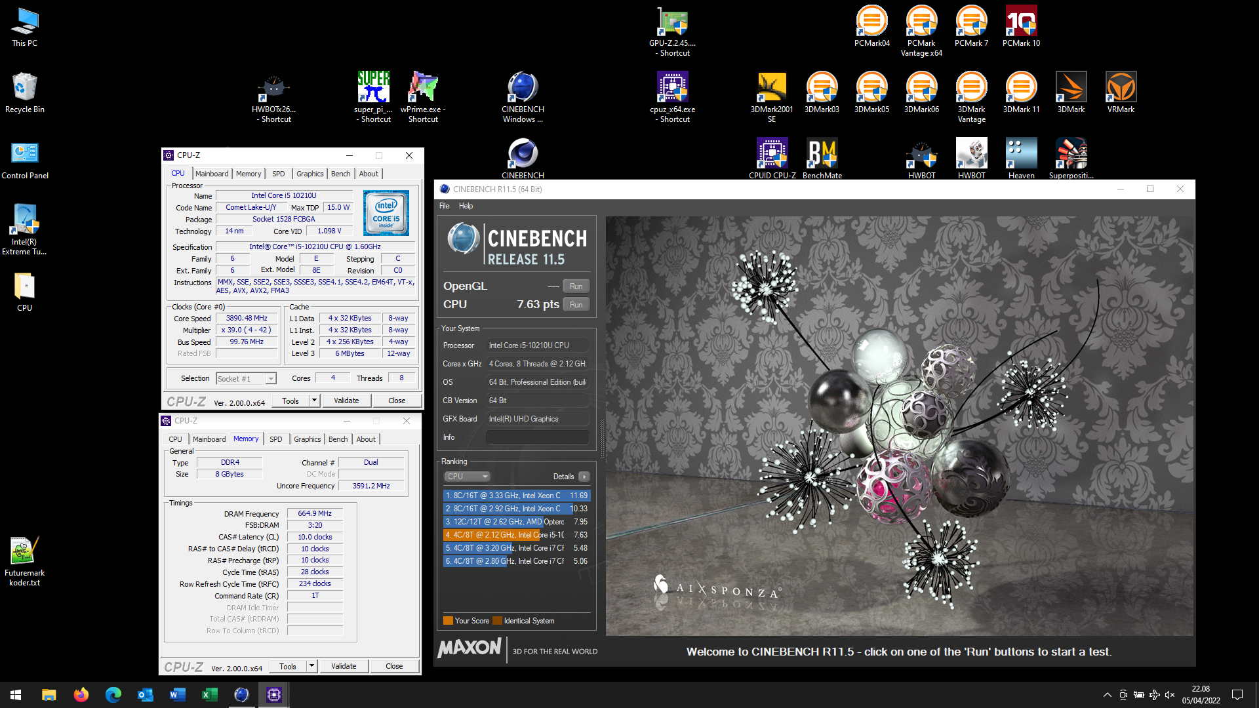Launch the wPrime.exe shortcut
The height and width of the screenshot is (708, 1259).
pyautogui.click(x=424, y=97)
